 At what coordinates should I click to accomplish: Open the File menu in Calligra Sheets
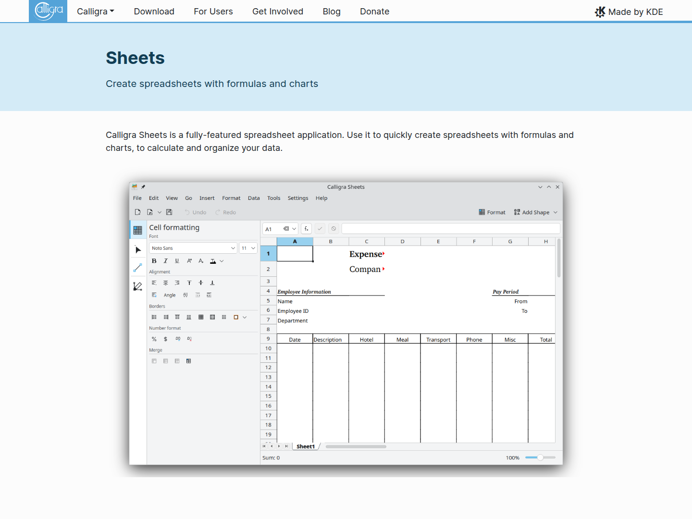click(137, 198)
